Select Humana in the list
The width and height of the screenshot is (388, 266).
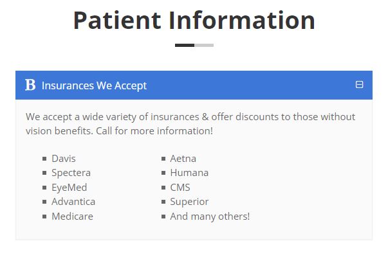click(x=189, y=173)
